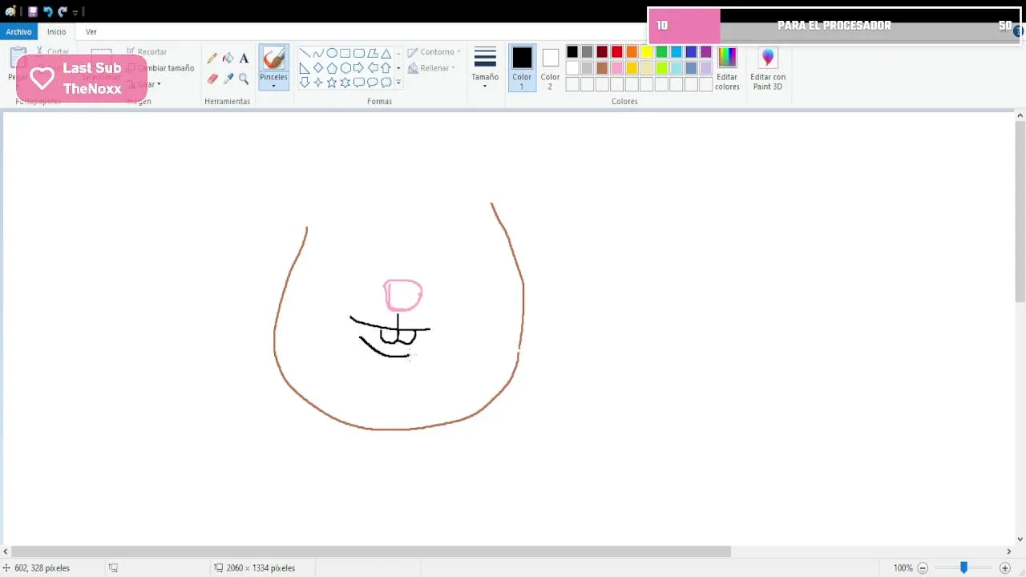The height and width of the screenshot is (577, 1026).
Task: Activate Color 2 background selector
Action: click(550, 67)
